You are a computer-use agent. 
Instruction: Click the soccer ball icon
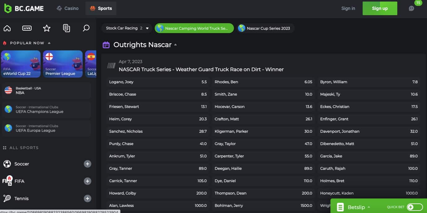pos(7,164)
